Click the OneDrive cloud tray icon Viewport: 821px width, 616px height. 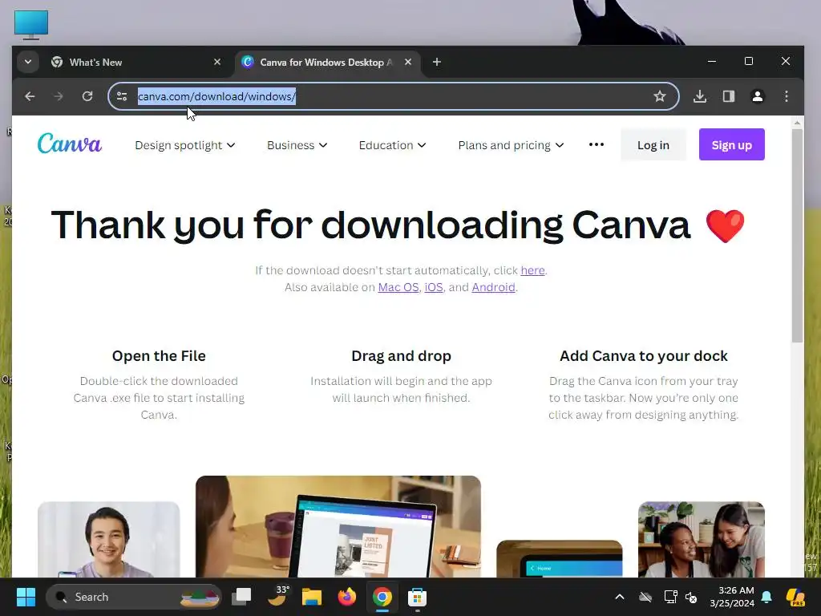tap(645, 597)
